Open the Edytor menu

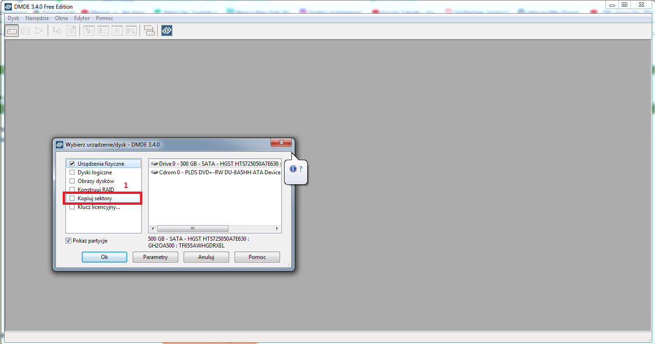pos(82,18)
